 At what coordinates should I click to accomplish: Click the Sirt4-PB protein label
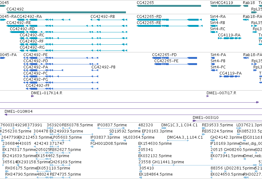click(218, 61)
